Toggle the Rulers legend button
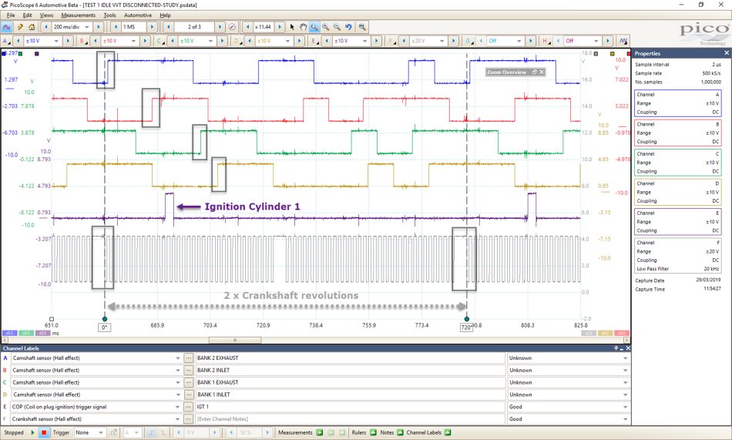Viewport: 732px width, 440px height. point(373,432)
